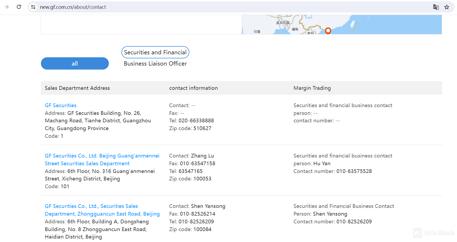
Task: Click the translate page icon
Action: pos(436,7)
